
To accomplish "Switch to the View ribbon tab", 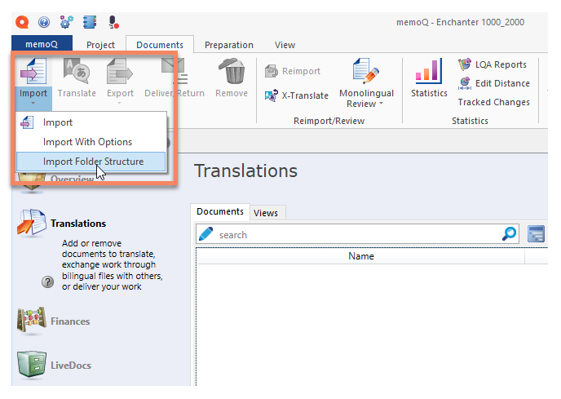I will click(285, 45).
